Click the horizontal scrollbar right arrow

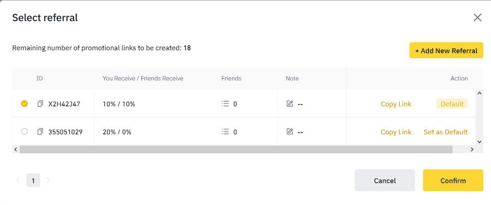tap(472, 150)
